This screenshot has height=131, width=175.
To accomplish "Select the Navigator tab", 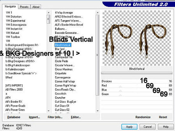I will click(10, 6).
